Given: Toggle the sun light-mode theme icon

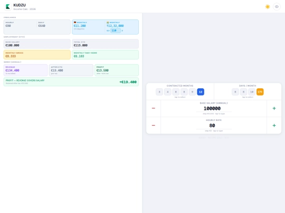Looking at the screenshot, I should pyautogui.click(x=268, y=7).
